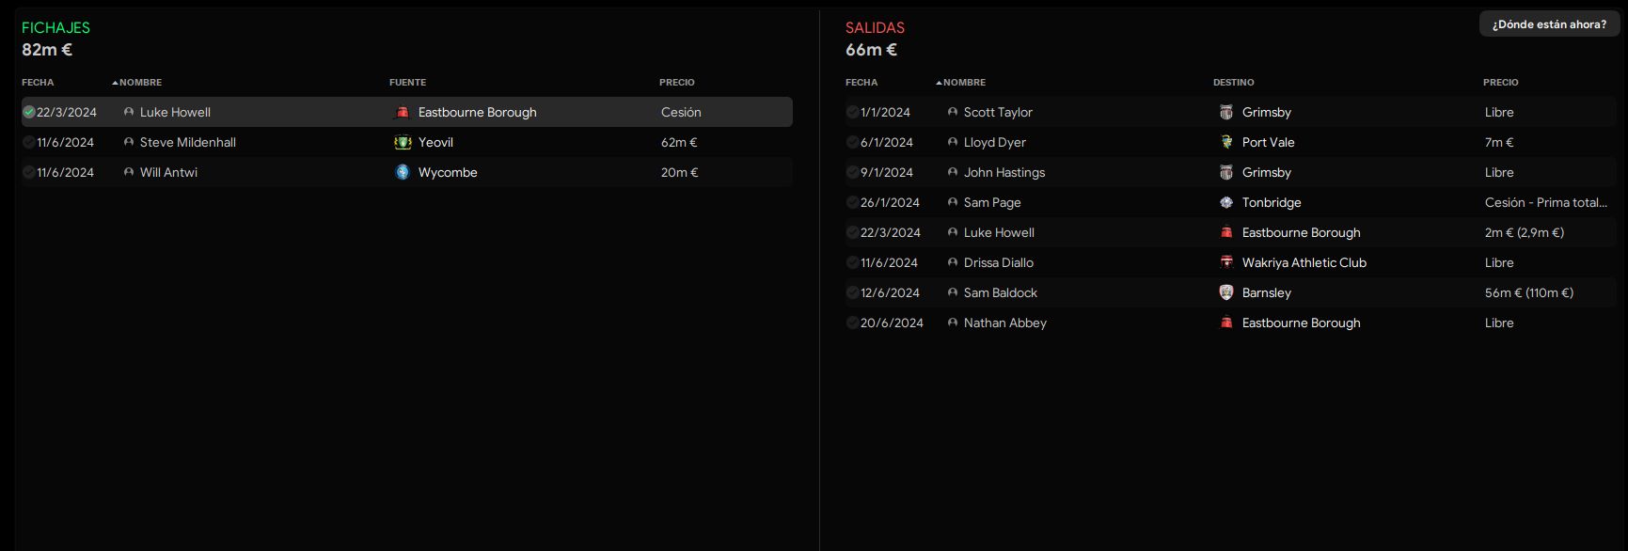Click the Eastbourne Borough club badge in Fichajes
Viewport: 1628px width, 551px height.
point(403,112)
